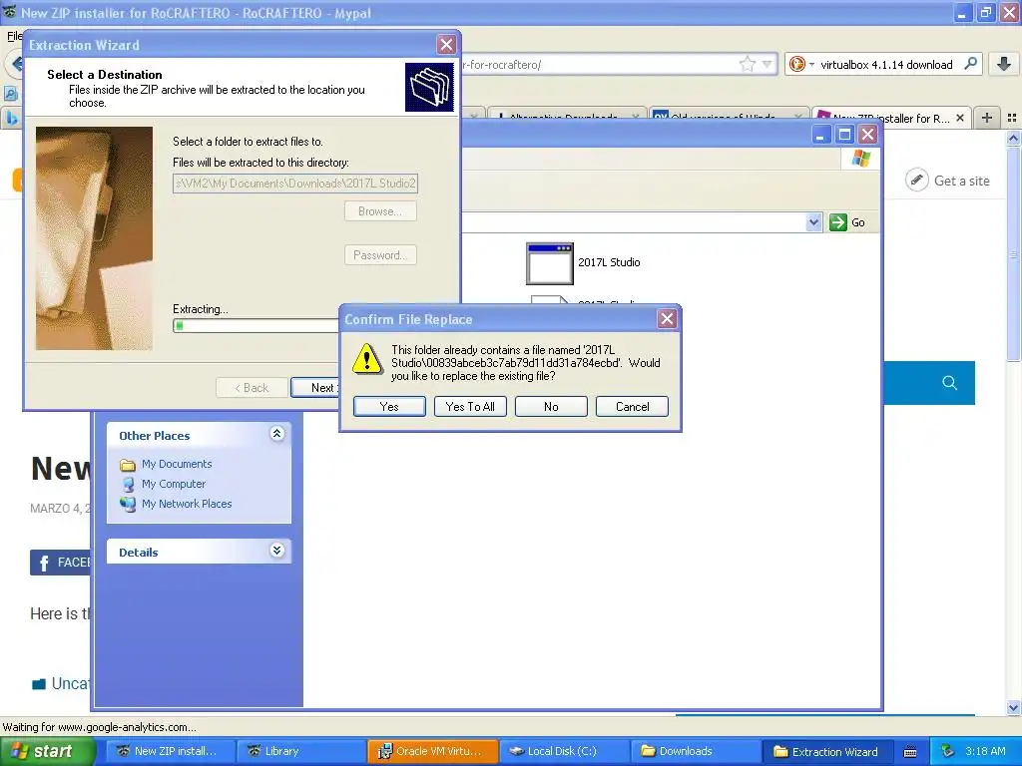The width and height of the screenshot is (1022, 766).
Task: Click the Back button in Extraction Wizard
Action: coord(252,388)
